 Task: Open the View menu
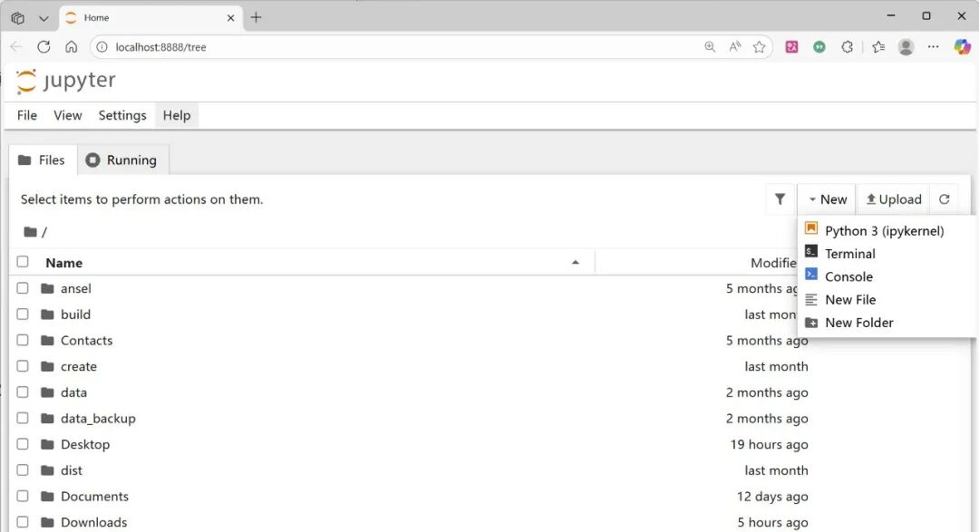tap(67, 115)
